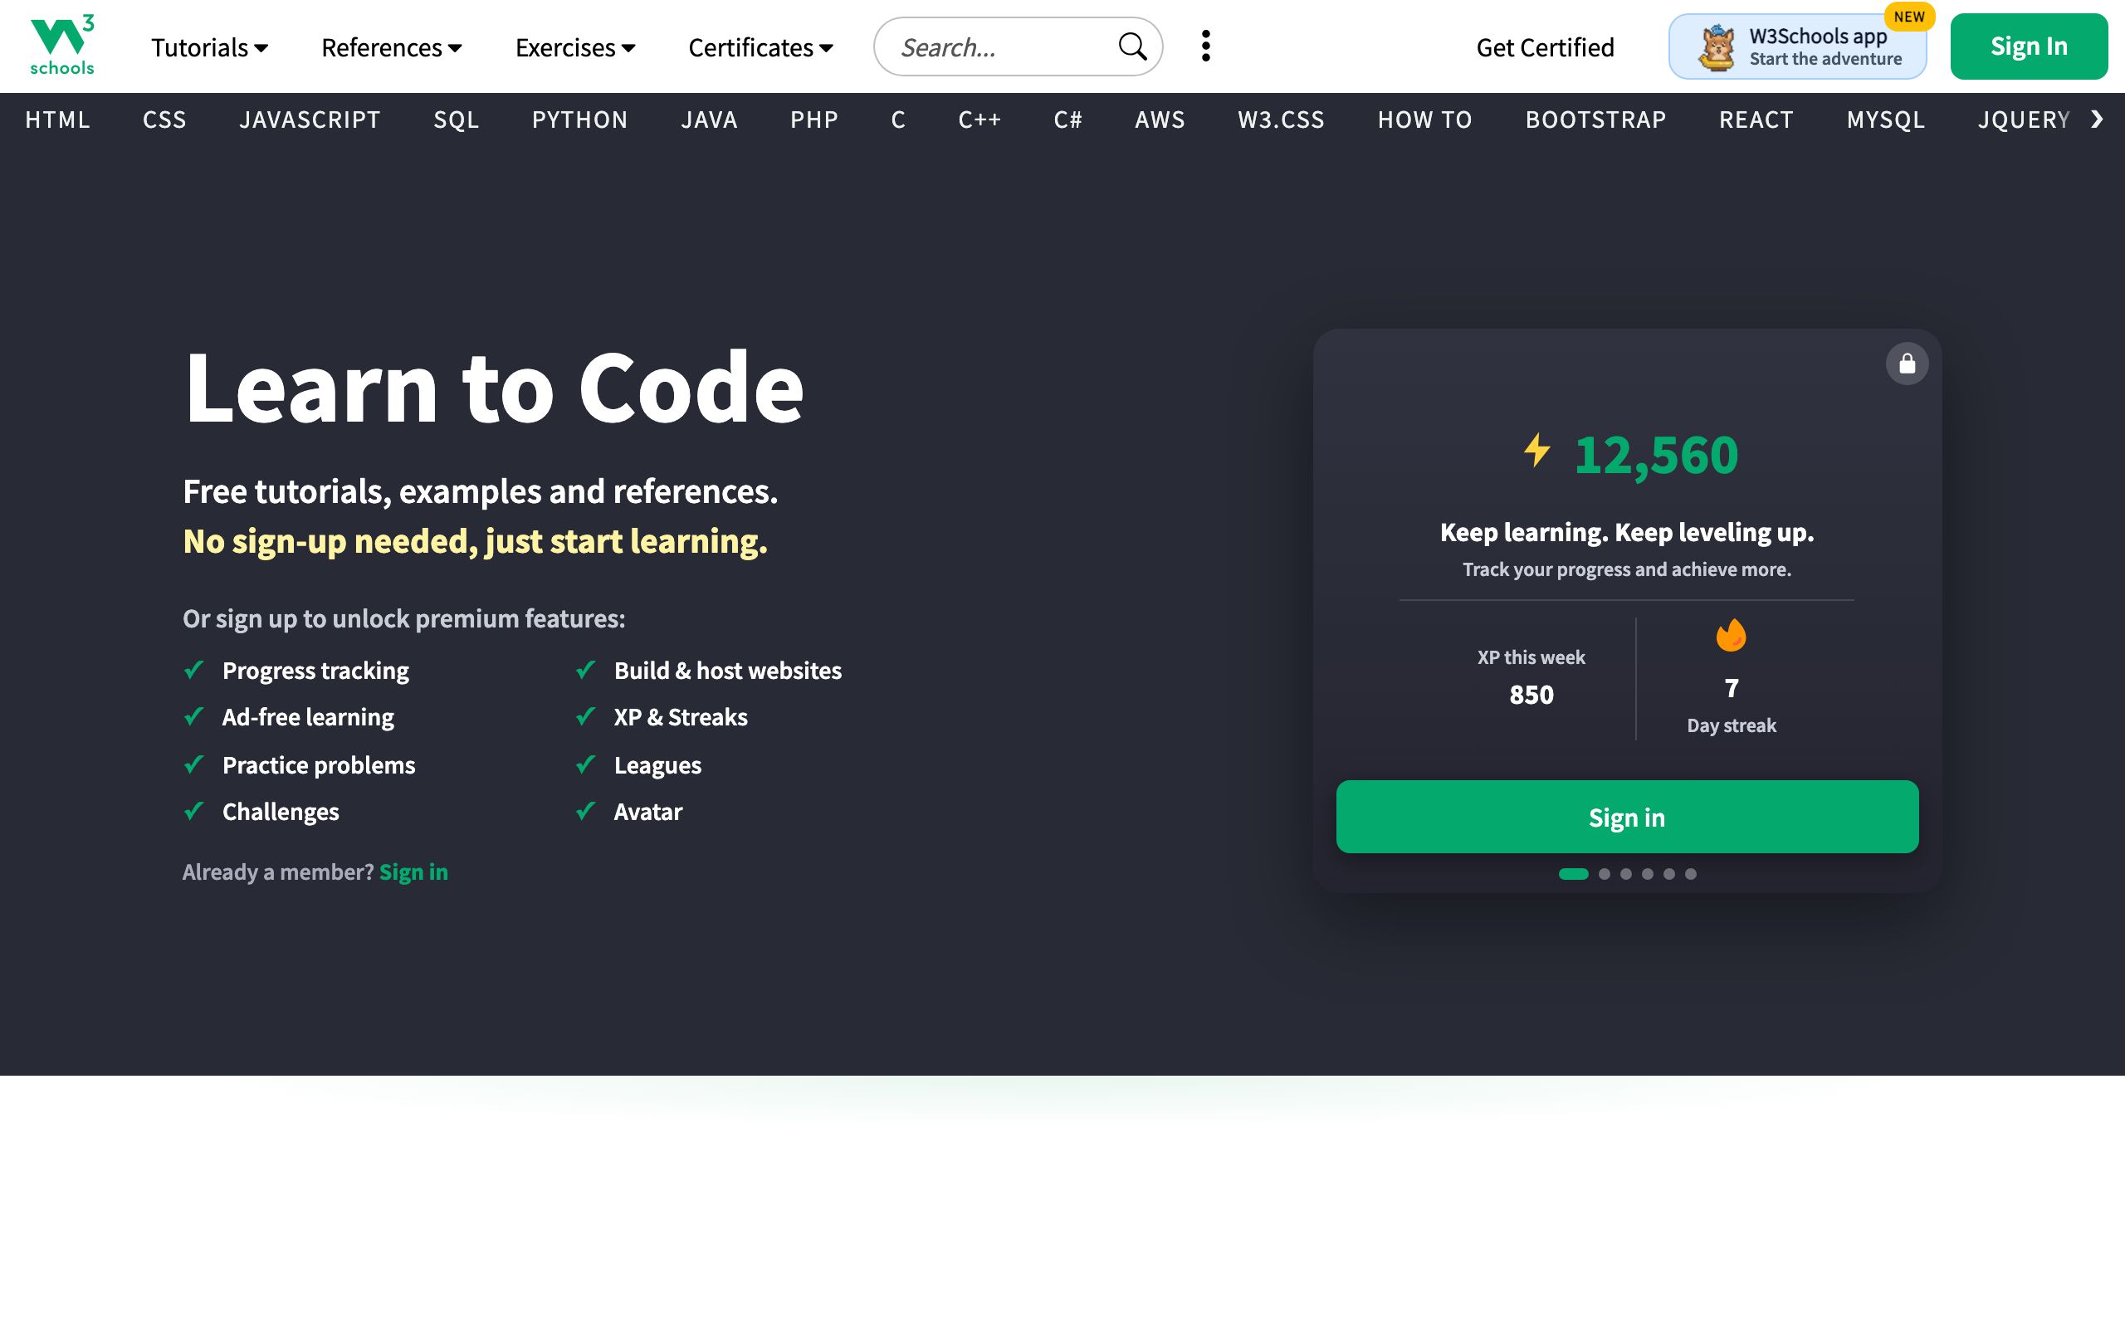2125x1328 pixels.
Task: Open the JAVA topic
Action: pyautogui.click(x=710, y=120)
